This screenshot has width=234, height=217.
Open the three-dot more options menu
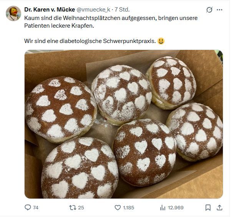[220, 10]
